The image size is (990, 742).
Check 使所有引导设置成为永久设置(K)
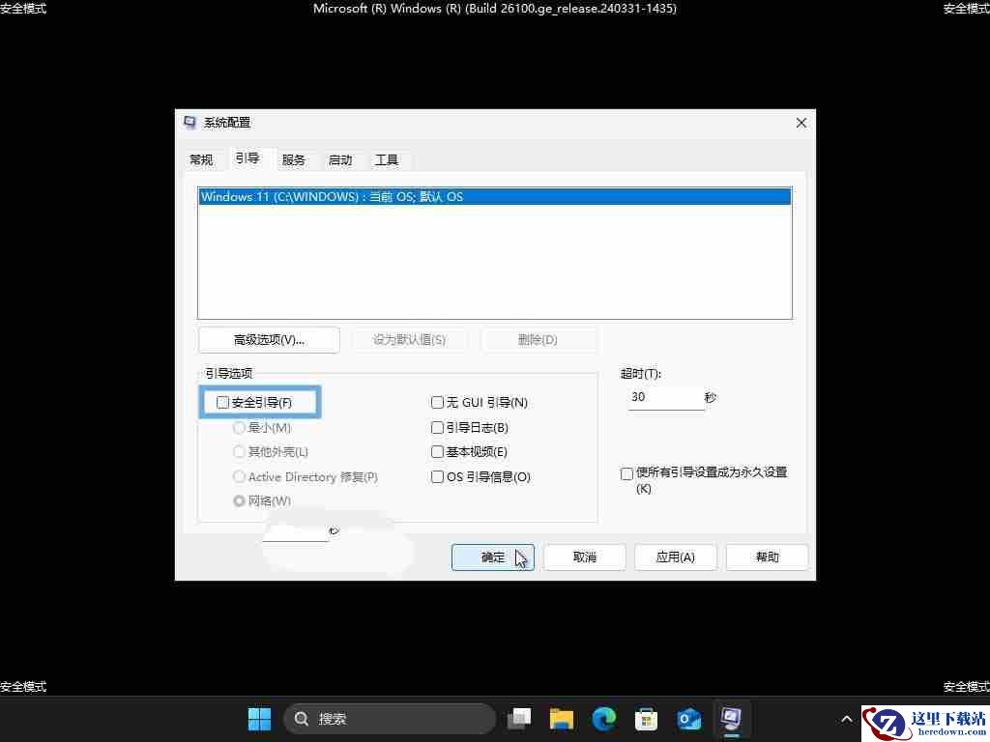coord(626,473)
